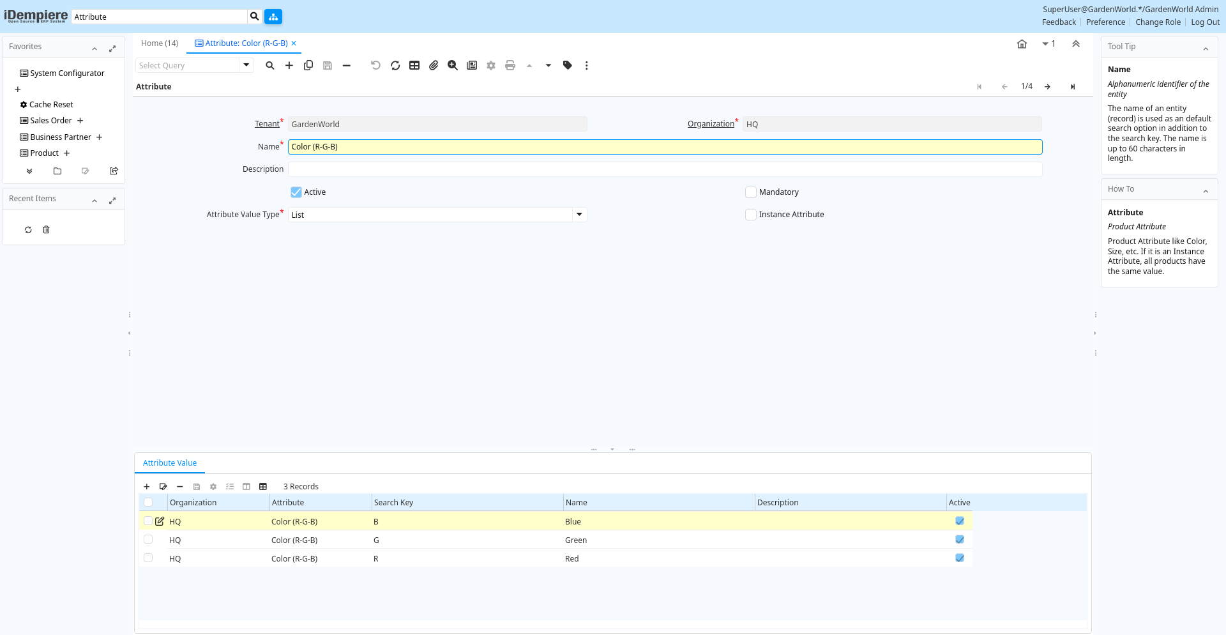Check the Instance Attribute checkbox

[751, 215]
